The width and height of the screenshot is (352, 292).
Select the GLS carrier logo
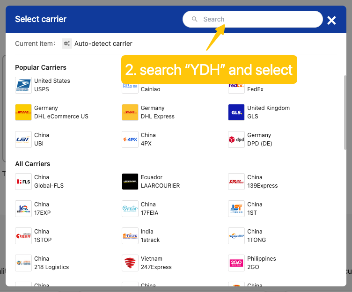click(236, 112)
